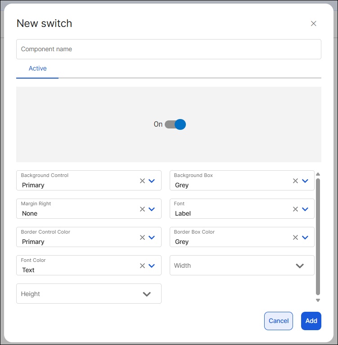
Task: Close the New switch dialog
Action: [x=314, y=24]
